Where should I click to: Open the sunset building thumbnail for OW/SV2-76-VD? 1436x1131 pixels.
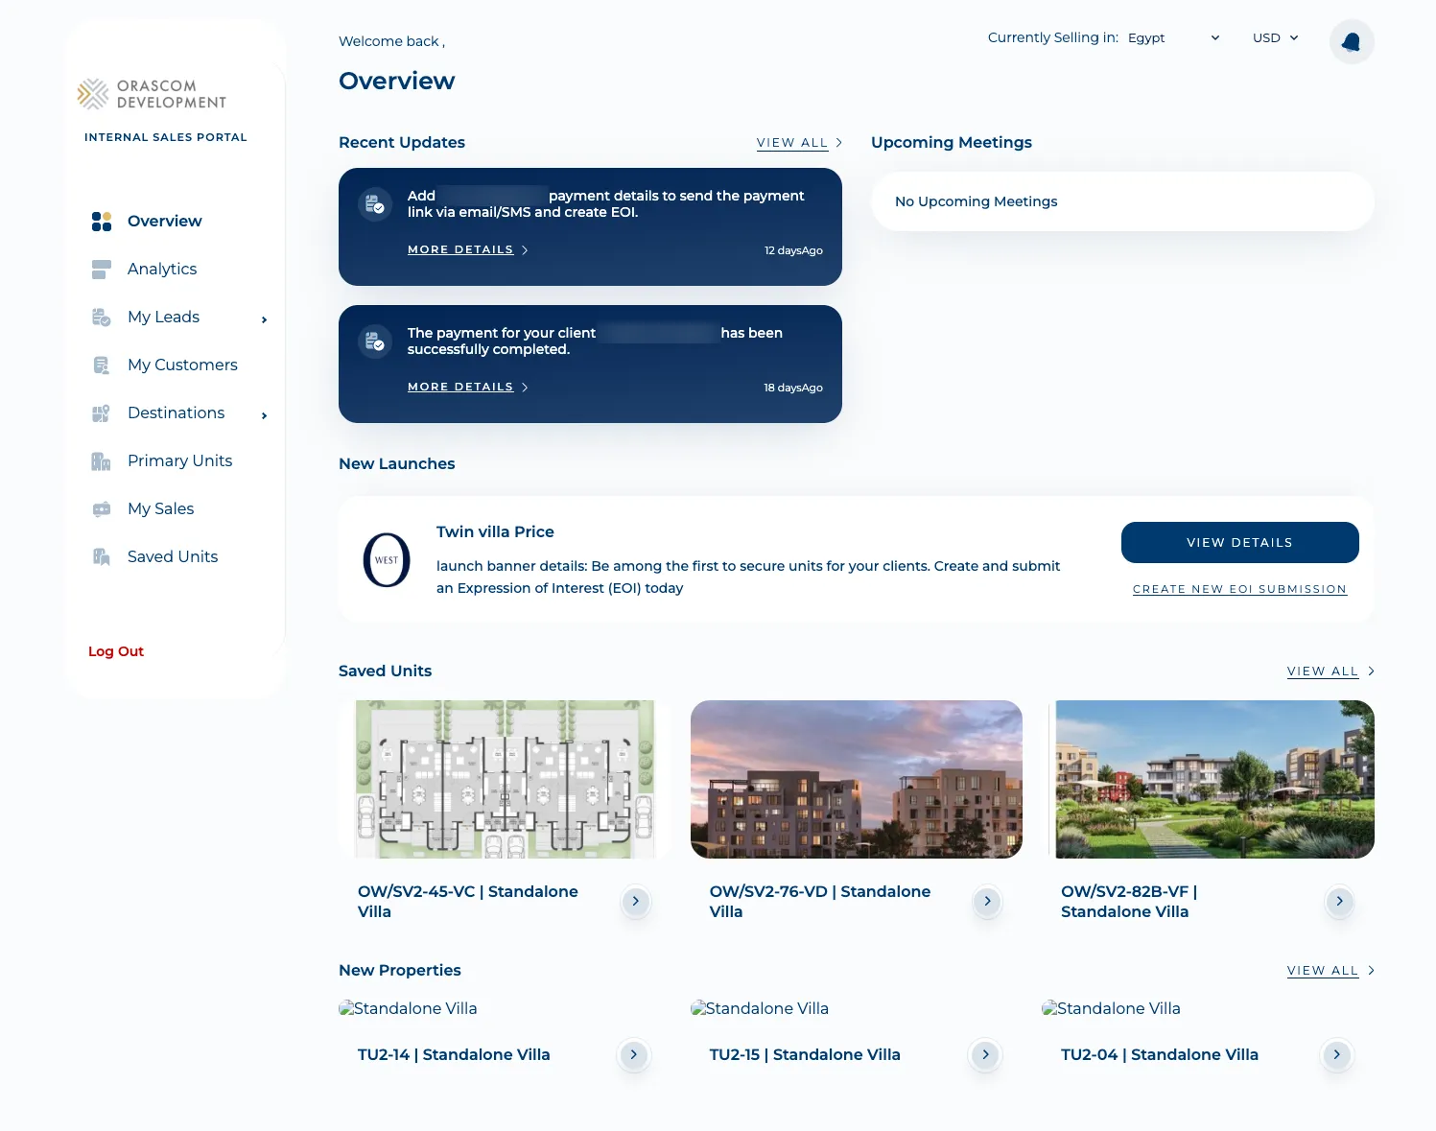point(857,779)
